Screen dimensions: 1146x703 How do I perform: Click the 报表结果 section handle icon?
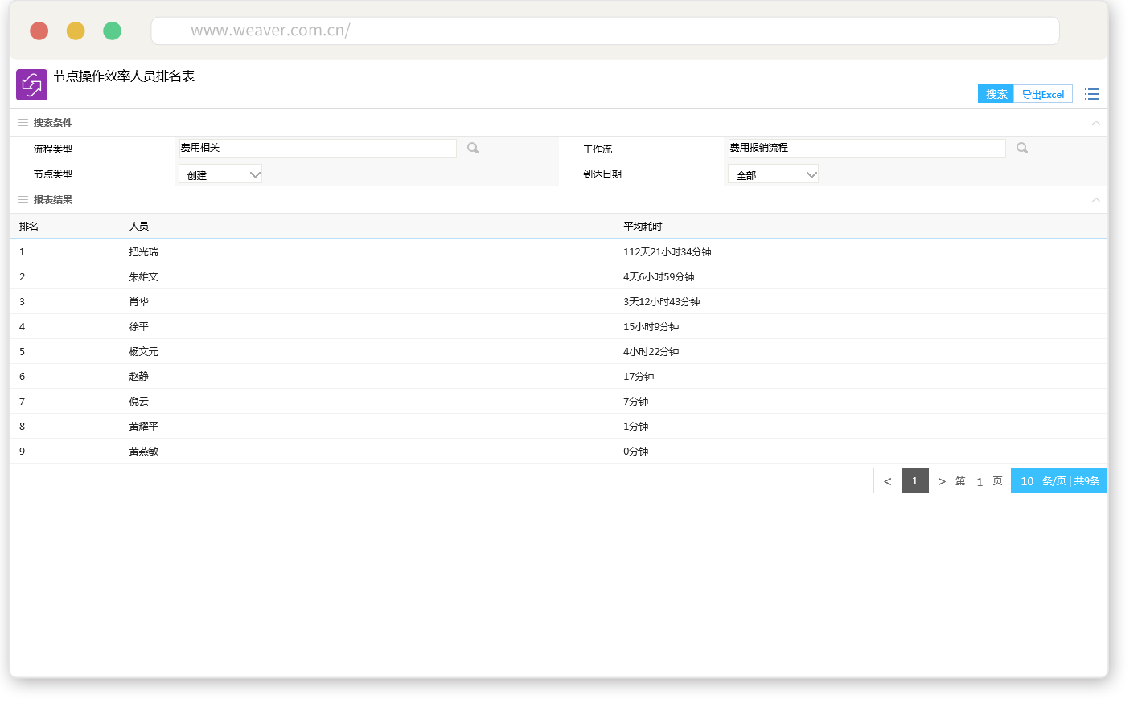click(x=23, y=200)
